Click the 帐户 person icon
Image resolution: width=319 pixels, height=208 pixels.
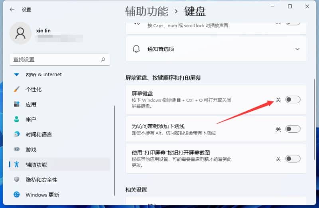17,119
